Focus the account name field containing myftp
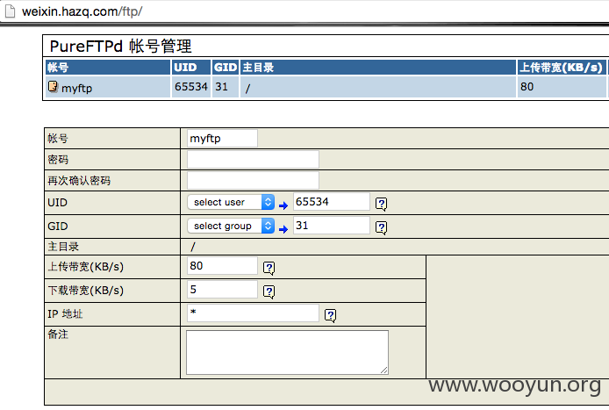The width and height of the screenshot is (609, 410). coord(222,139)
